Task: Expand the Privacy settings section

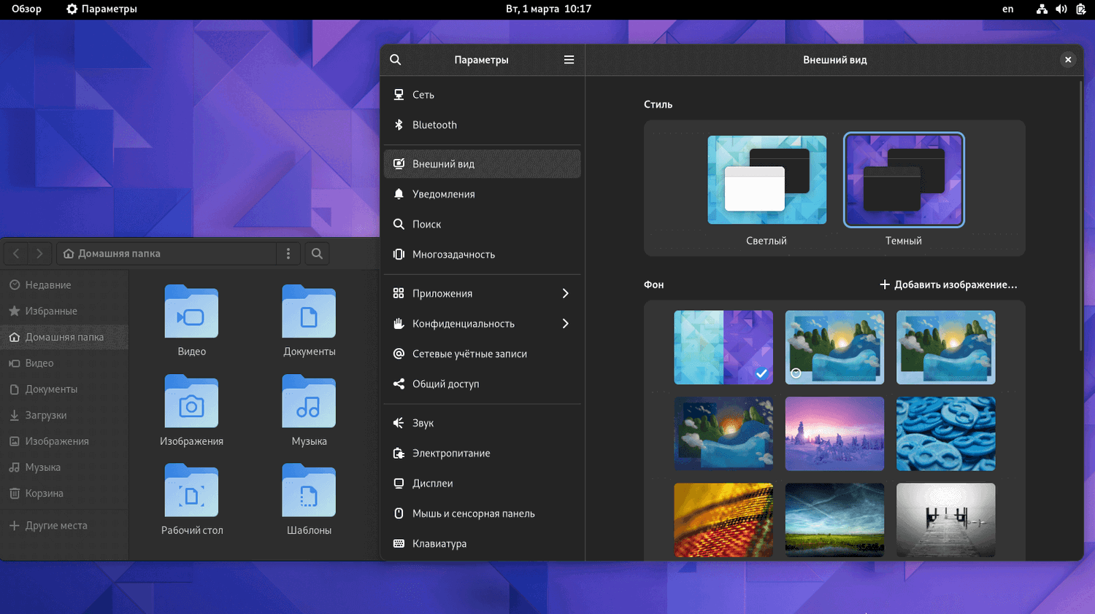Action: coord(482,324)
